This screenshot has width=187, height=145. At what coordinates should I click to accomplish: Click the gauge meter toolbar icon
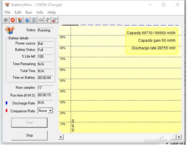[x=41, y=20]
